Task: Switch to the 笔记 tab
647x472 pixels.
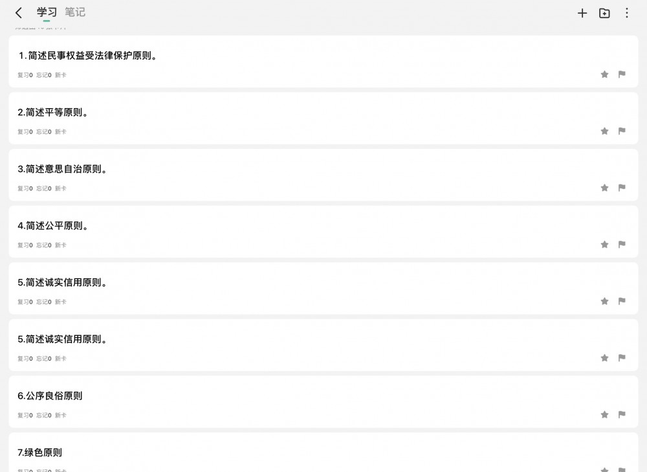Action: tap(75, 12)
